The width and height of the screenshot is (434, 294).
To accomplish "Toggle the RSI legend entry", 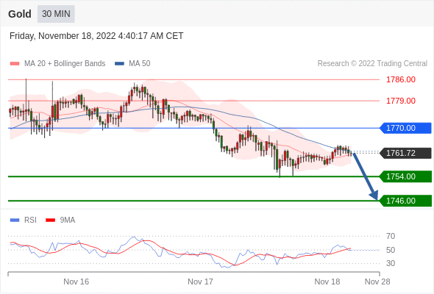I will pyautogui.click(x=23, y=220).
